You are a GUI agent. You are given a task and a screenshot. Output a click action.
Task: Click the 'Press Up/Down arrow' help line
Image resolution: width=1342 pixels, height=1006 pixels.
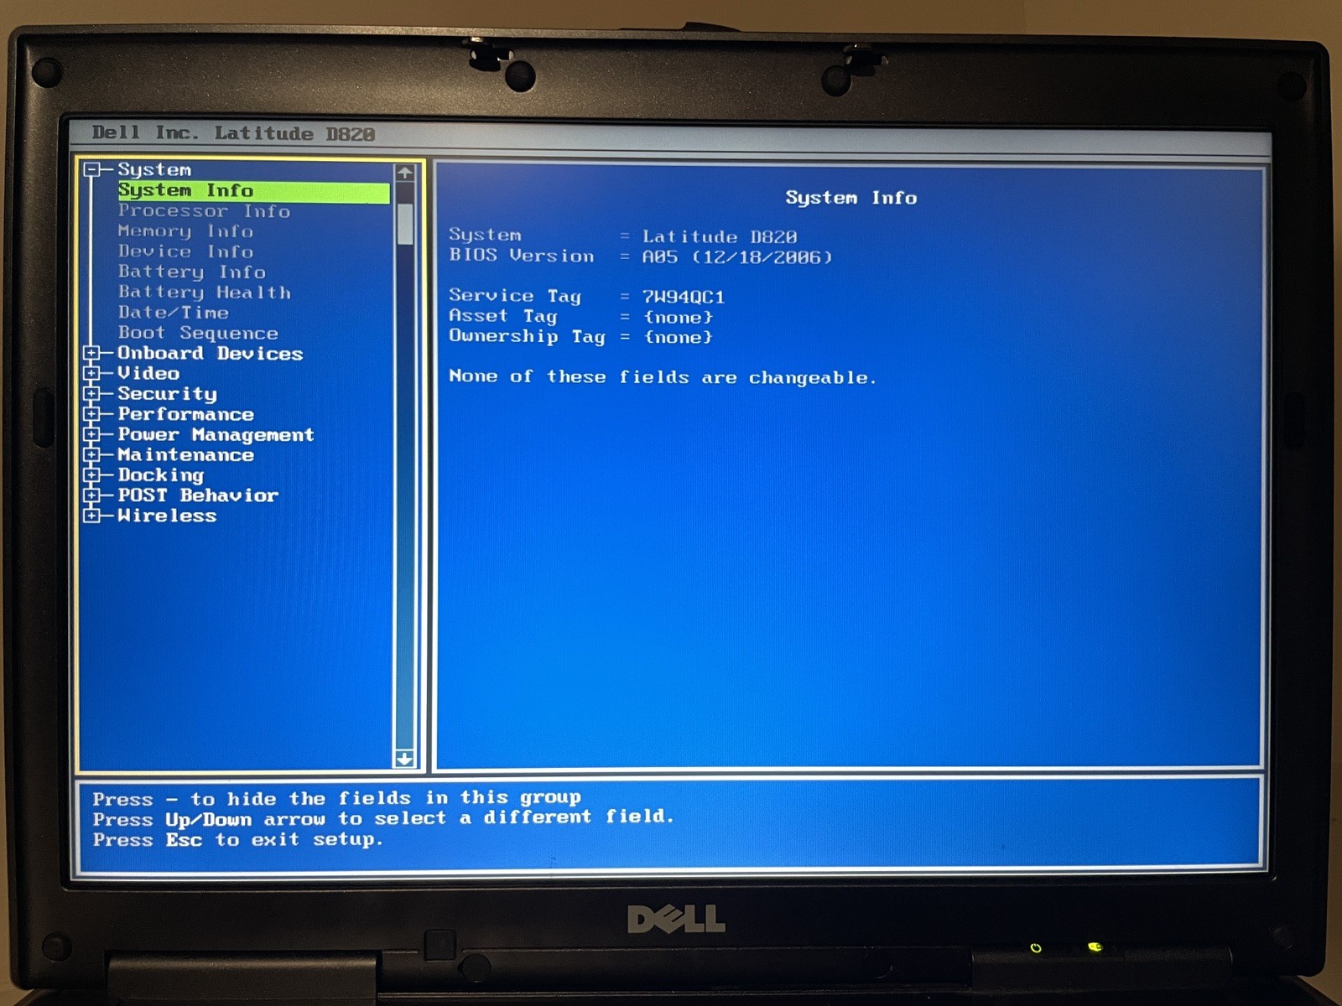pyautogui.click(x=383, y=818)
